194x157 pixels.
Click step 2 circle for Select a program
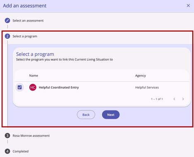pos(7,36)
